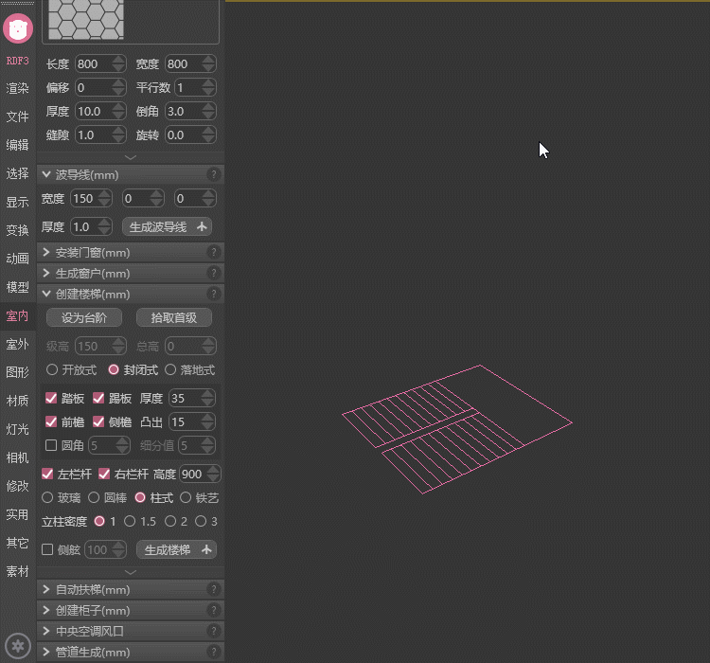Click the 设为台阶 button

coord(84,317)
